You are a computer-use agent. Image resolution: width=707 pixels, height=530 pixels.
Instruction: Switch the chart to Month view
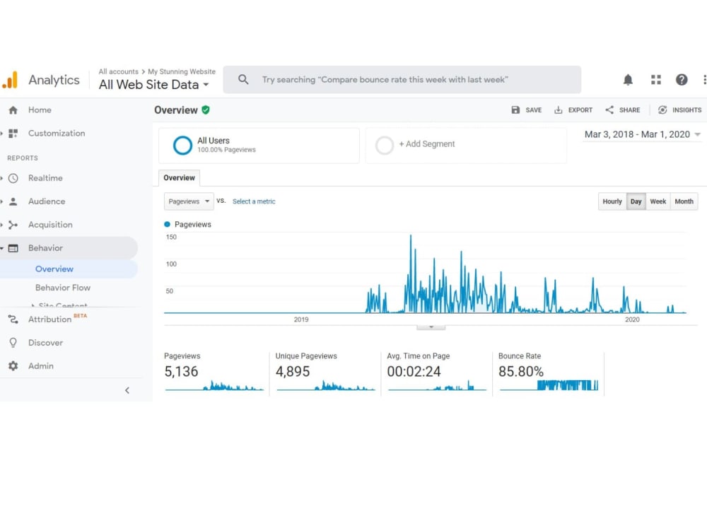684,201
